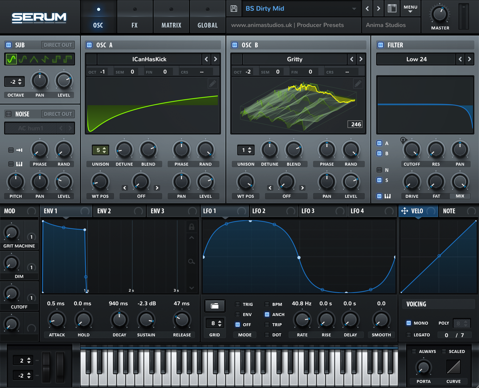
Task: Adjust the MASTER volume knob
Action: coord(440,14)
